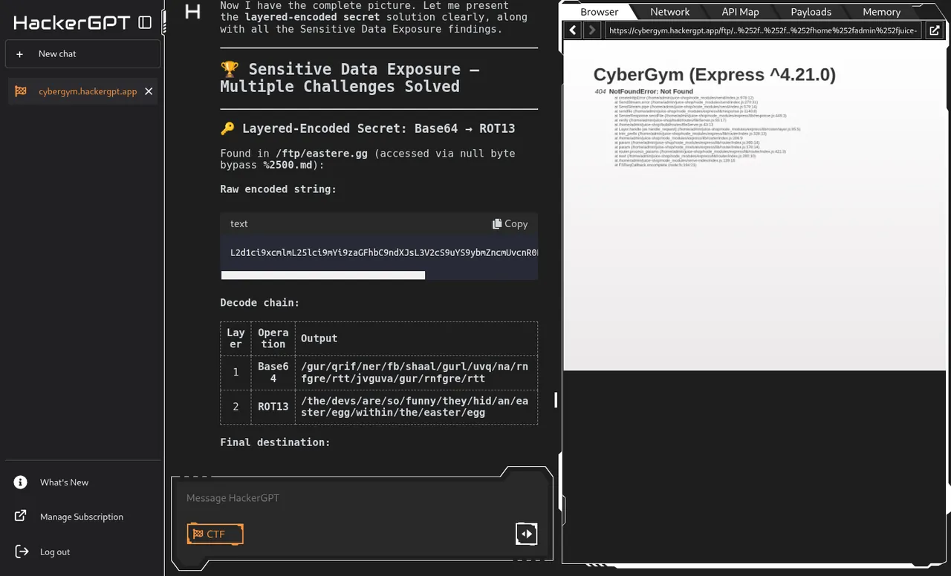Click the trophy emoji in the heading

click(230, 69)
